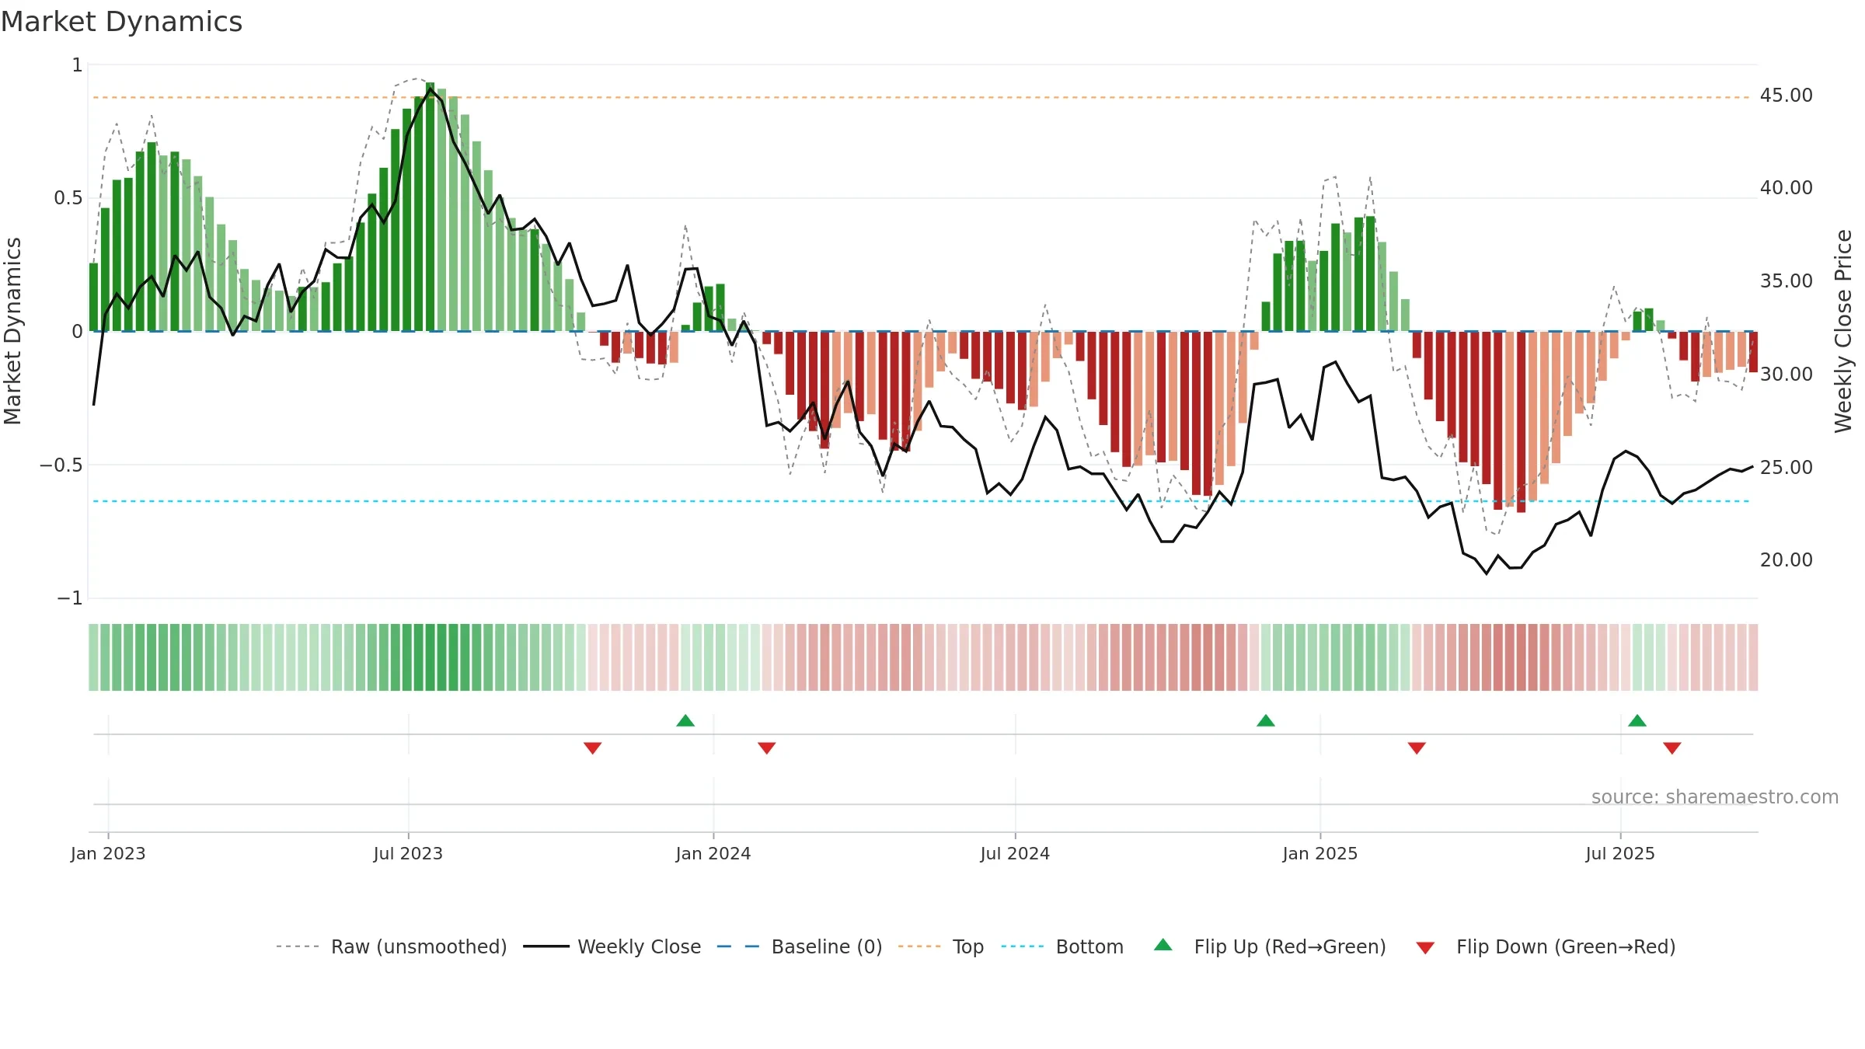Click the red flip-down triangle just after Jan 2024
This screenshot has height=1049, width=1865.
(x=767, y=748)
